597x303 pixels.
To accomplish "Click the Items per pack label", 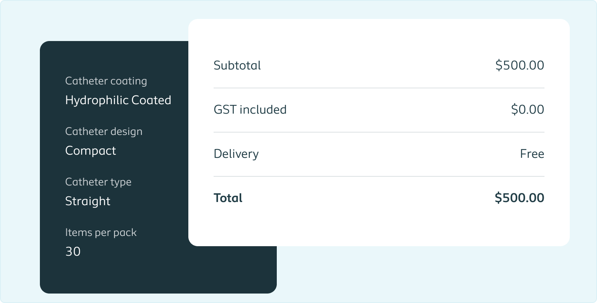I will 101,232.
